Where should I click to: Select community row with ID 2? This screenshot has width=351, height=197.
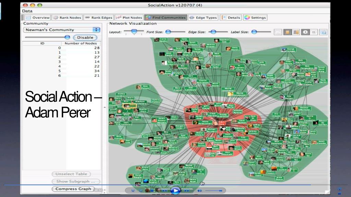[62, 57]
